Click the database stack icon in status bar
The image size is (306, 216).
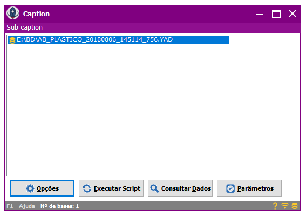tap(295, 206)
